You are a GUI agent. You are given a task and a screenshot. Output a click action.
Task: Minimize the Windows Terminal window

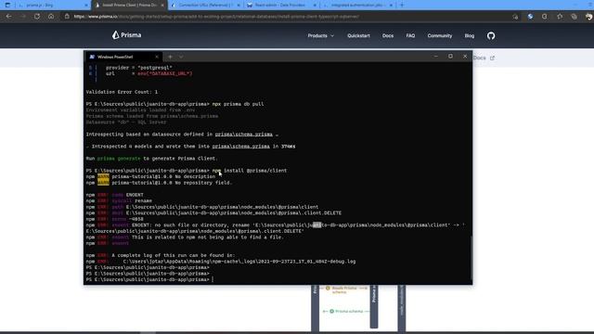click(x=436, y=56)
